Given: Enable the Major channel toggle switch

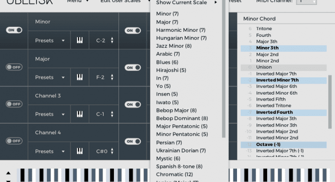Looking at the screenshot, I should (14, 67).
